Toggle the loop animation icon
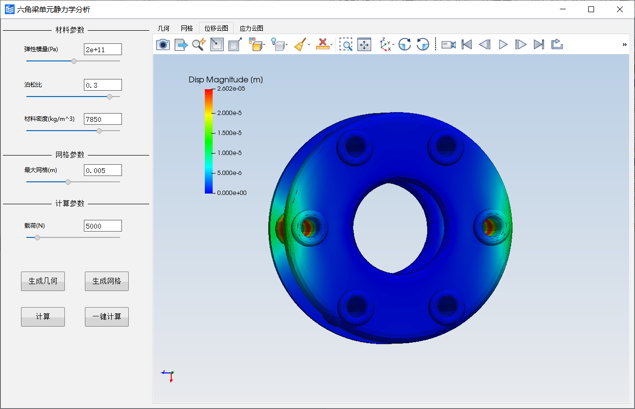635x409 pixels. tap(557, 45)
